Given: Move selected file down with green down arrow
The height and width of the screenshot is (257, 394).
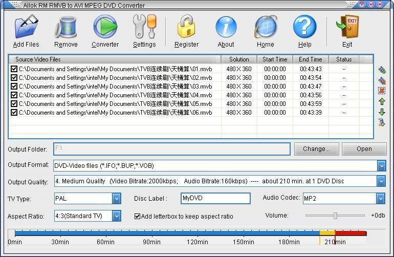Looking at the screenshot, I should (x=382, y=112).
